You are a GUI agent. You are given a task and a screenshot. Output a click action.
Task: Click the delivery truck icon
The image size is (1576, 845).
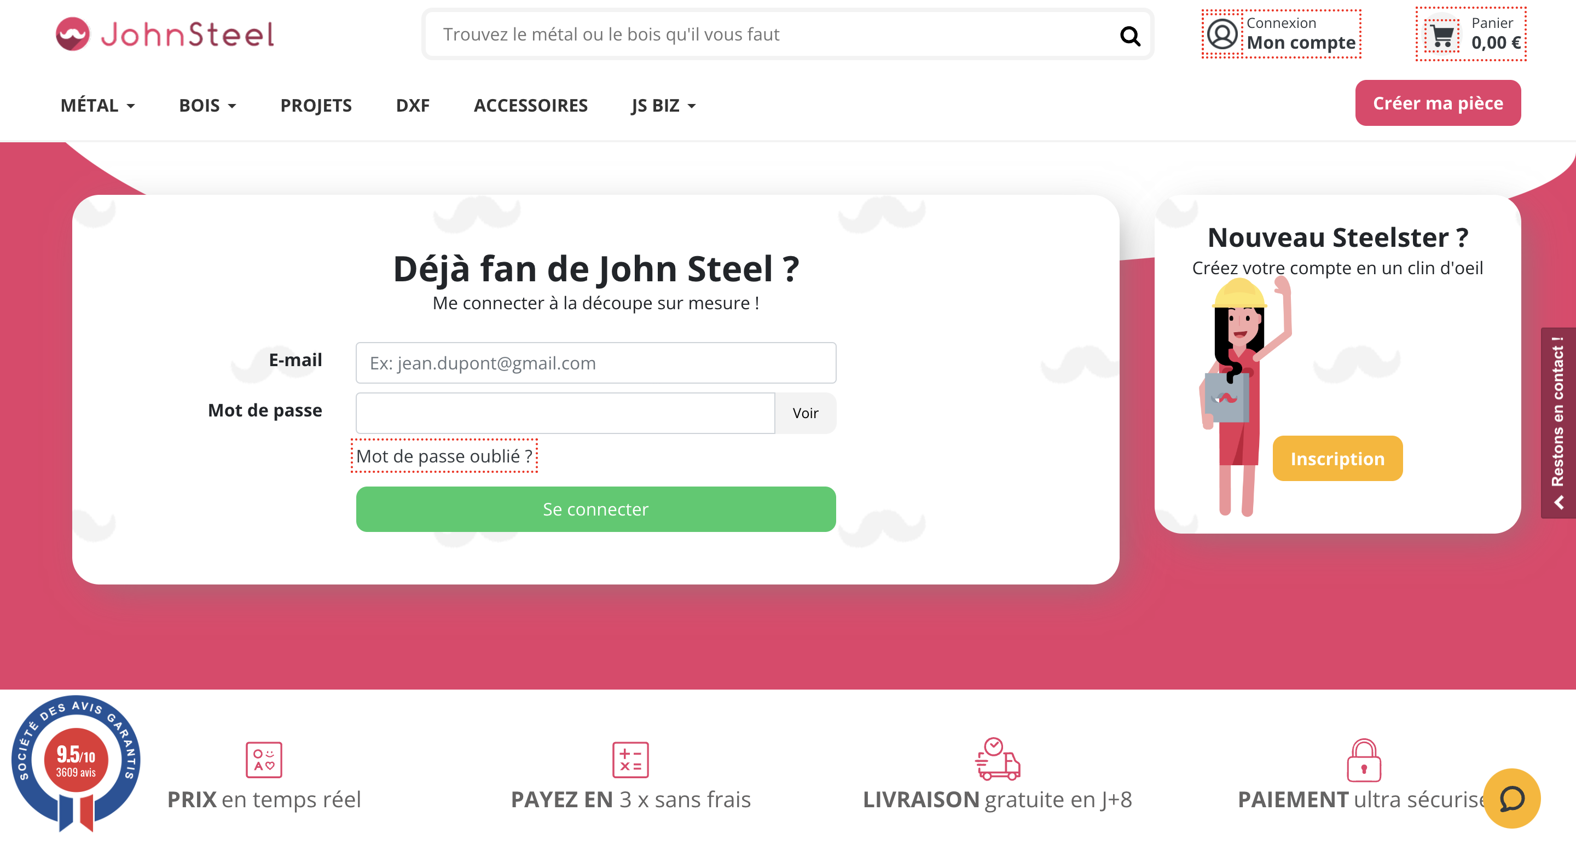(997, 759)
